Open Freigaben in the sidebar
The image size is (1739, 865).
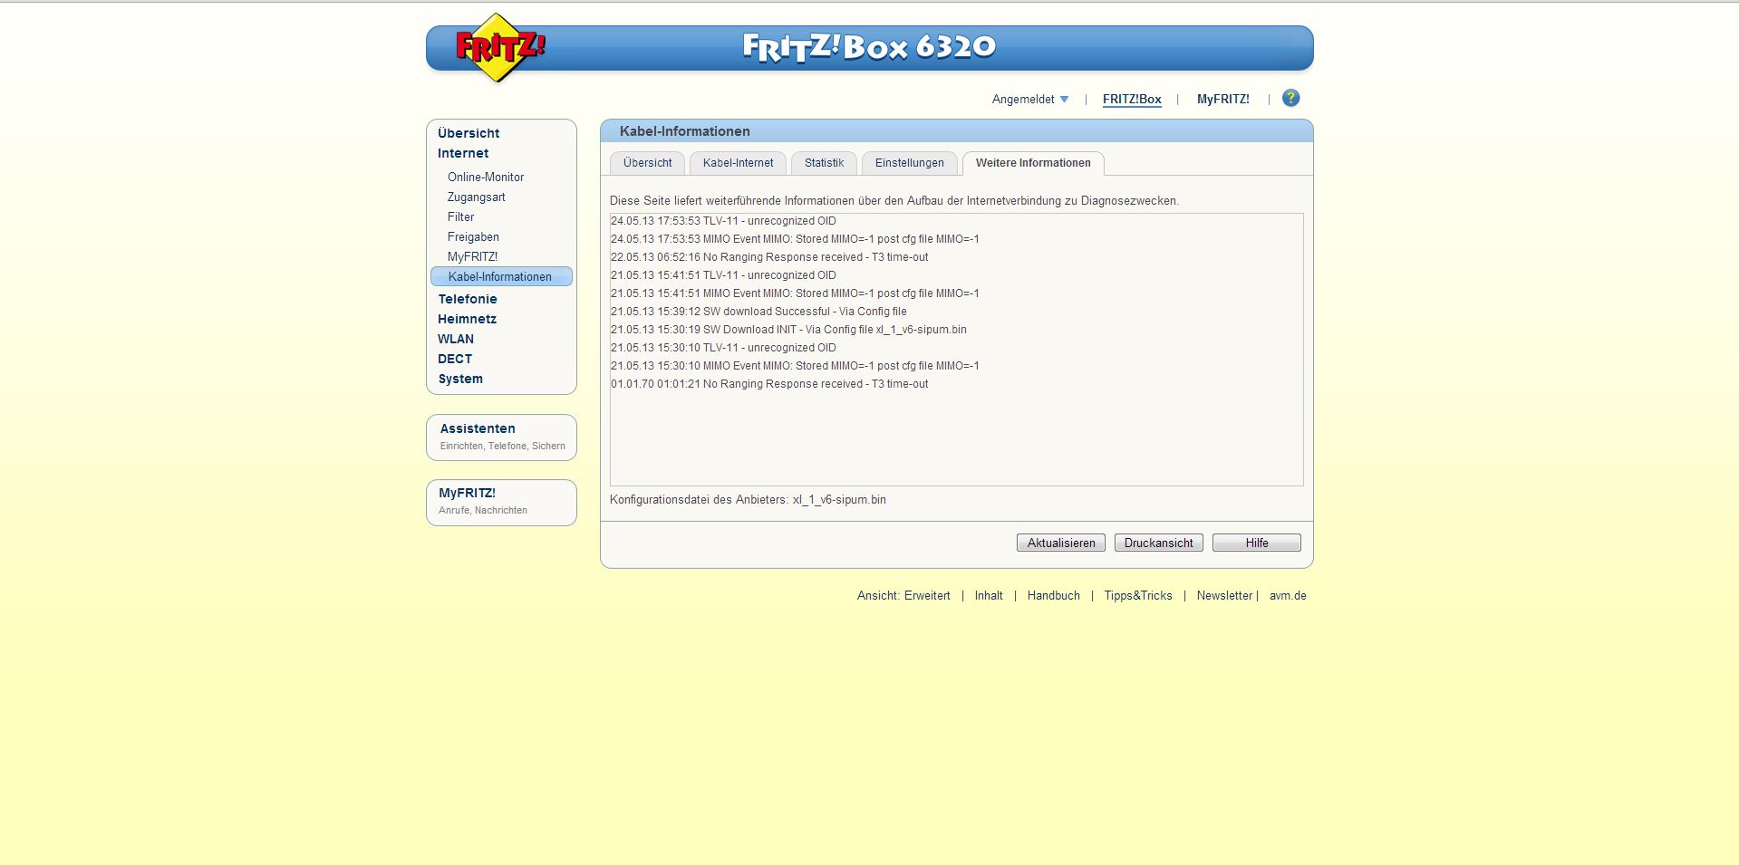[x=473, y=237]
